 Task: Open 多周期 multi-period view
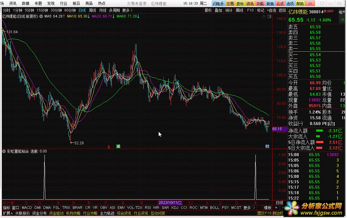114,10
